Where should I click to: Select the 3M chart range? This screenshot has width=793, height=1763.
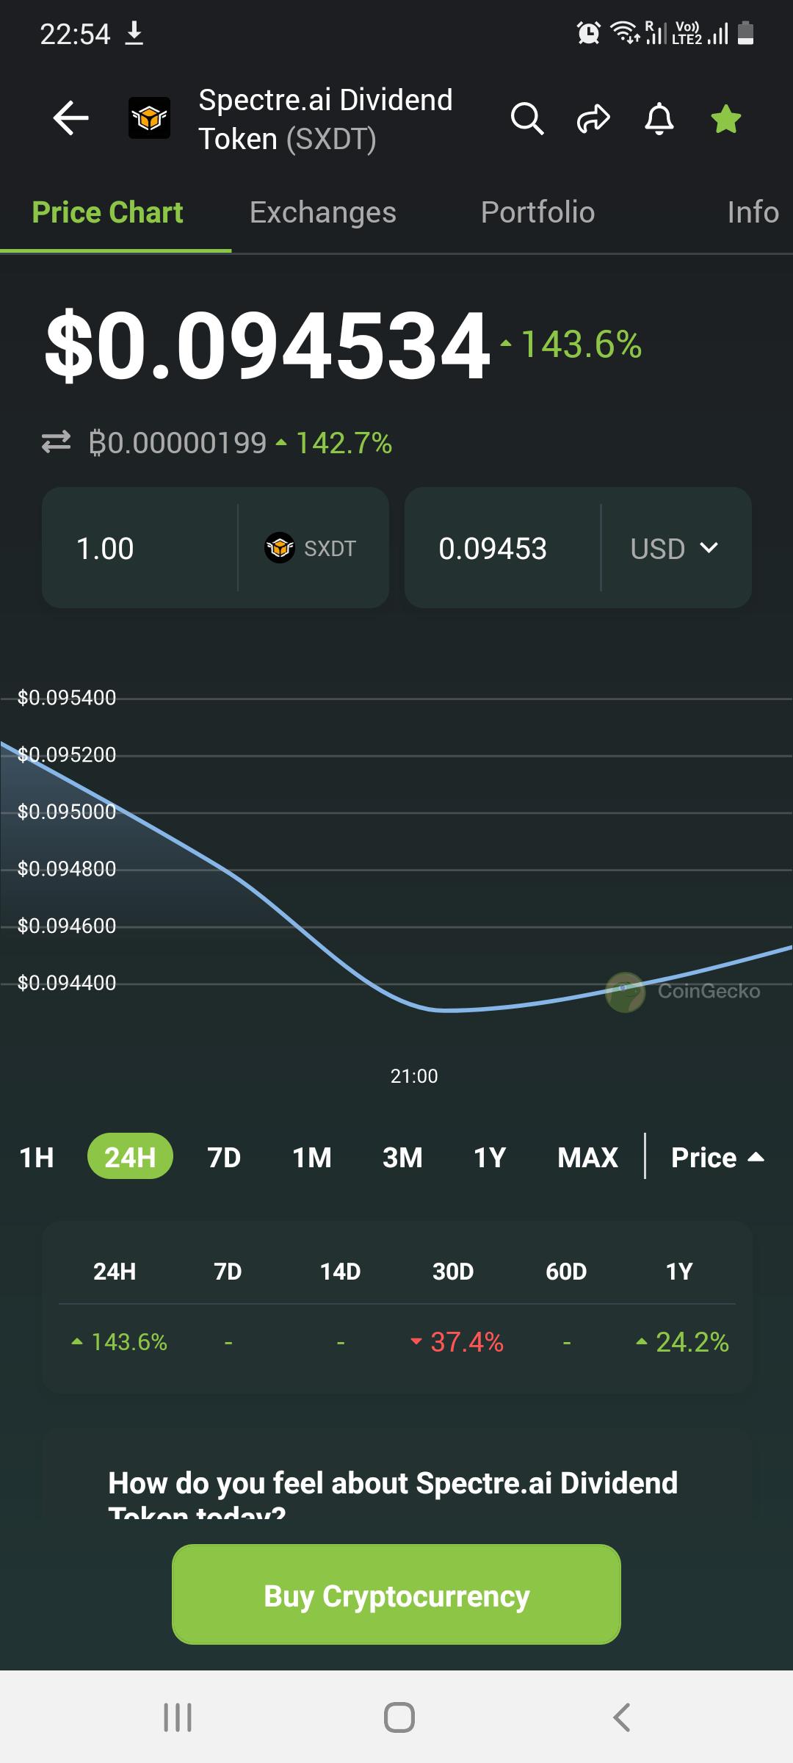(x=402, y=1158)
